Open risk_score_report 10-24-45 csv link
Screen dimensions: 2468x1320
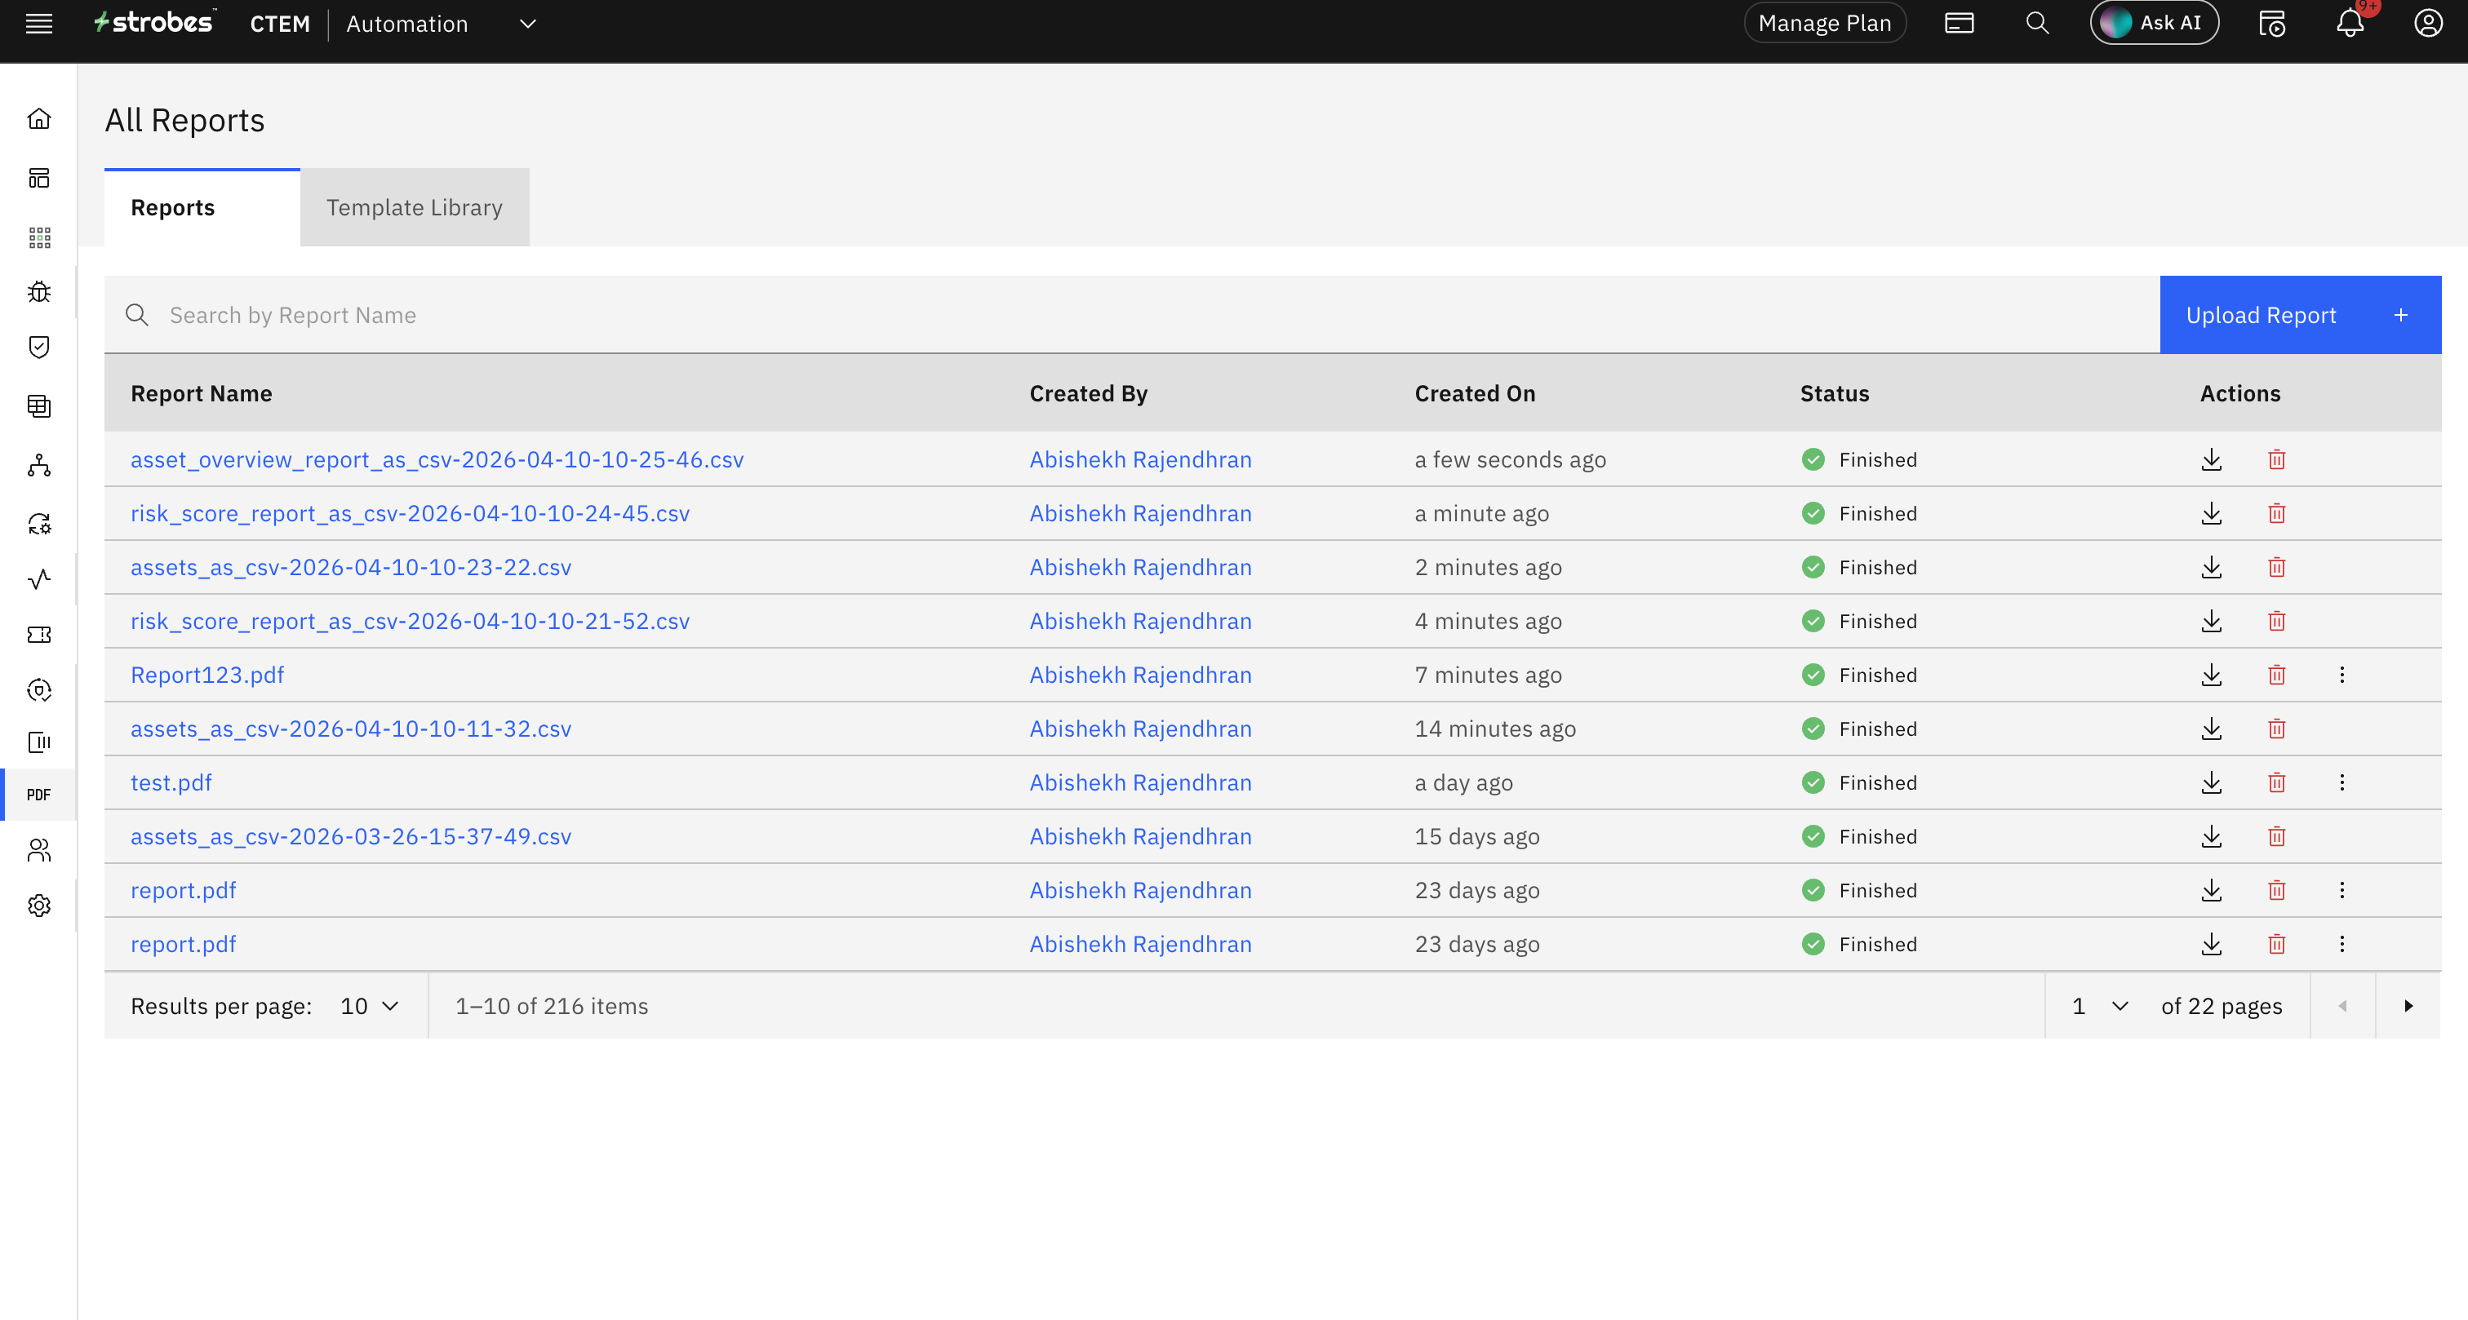point(410,513)
